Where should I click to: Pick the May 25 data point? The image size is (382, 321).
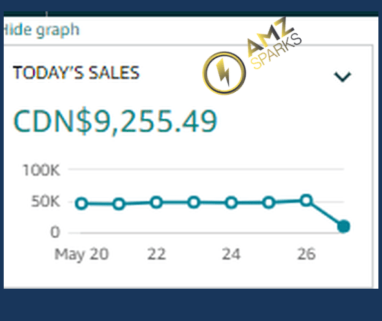click(x=269, y=202)
